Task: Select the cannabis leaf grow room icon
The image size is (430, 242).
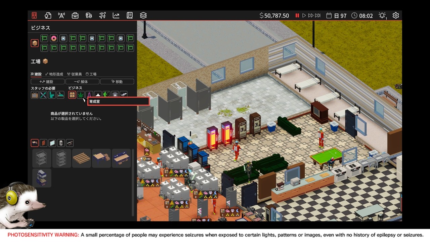Action: (x=81, y=95)
